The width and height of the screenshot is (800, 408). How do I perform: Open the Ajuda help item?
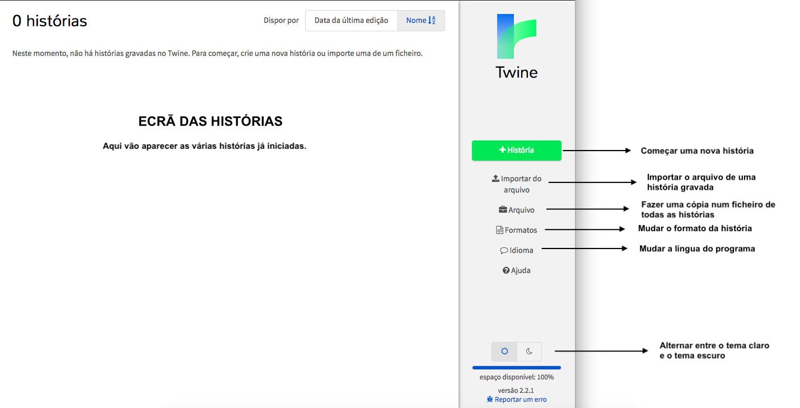[521, 270]
